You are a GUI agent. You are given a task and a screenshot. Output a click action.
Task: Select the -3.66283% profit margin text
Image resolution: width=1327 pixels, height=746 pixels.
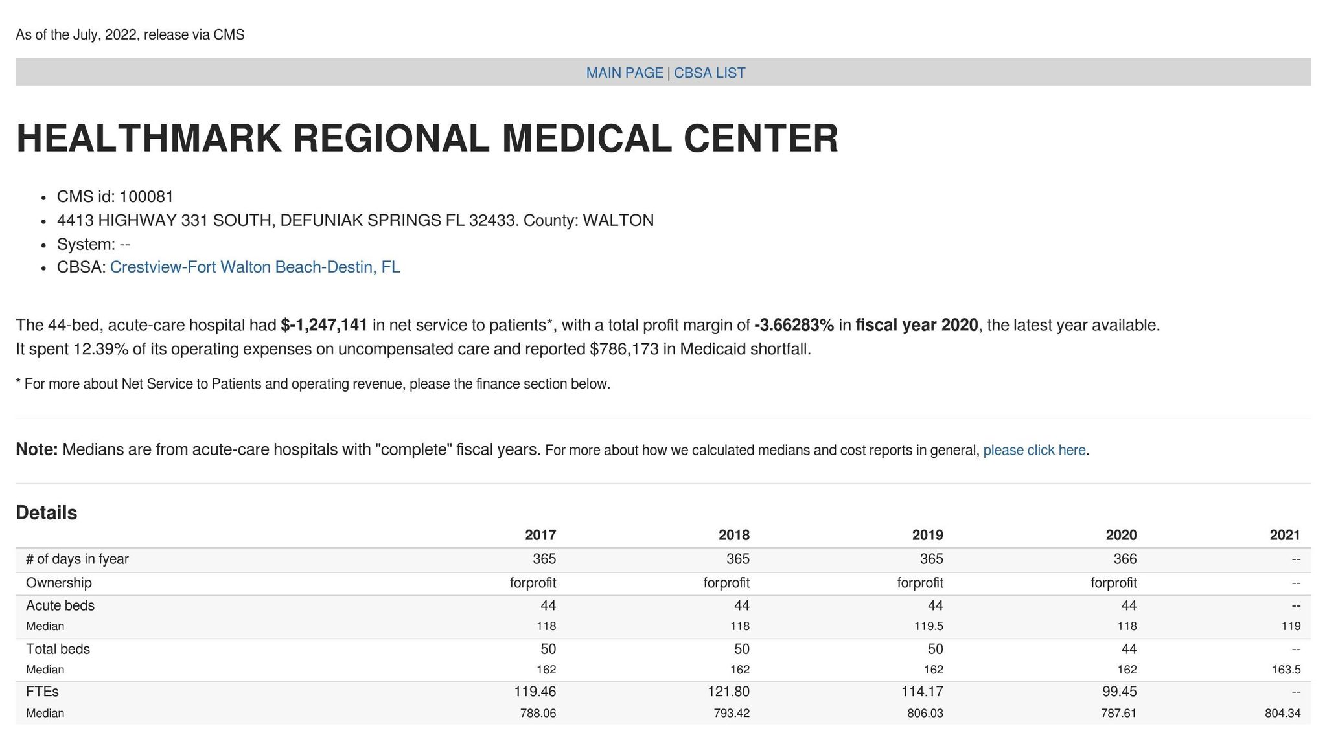click(x=793, y=324)
